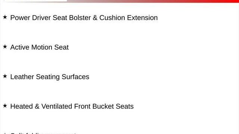Select the star icon next to Active Motion Seat
Screen dimensions: 239x134
[x=5, y=47]
